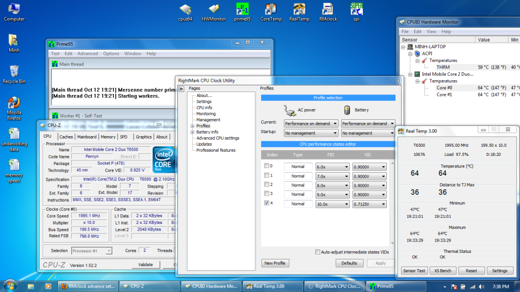This screenshot has height=292, width=520.
Task: Launch the spi (Super Pi) desktop icon
Action: [x=356, y=12]
